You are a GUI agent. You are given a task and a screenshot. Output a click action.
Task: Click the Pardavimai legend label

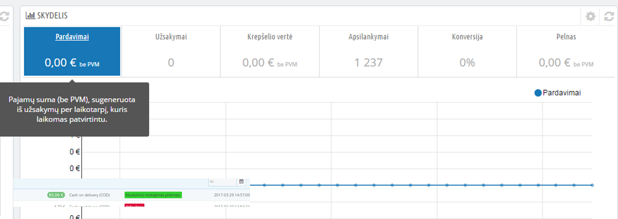562,93
